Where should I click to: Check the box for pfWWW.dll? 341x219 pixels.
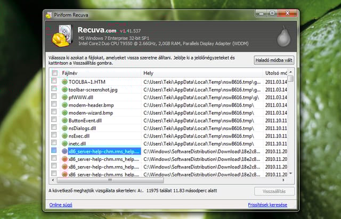tap(54, 96)
